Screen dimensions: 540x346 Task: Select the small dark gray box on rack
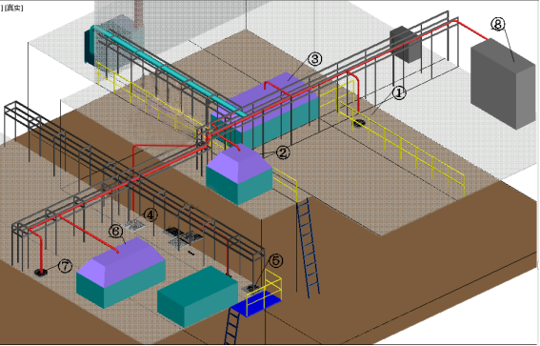(x=406, y=45)
